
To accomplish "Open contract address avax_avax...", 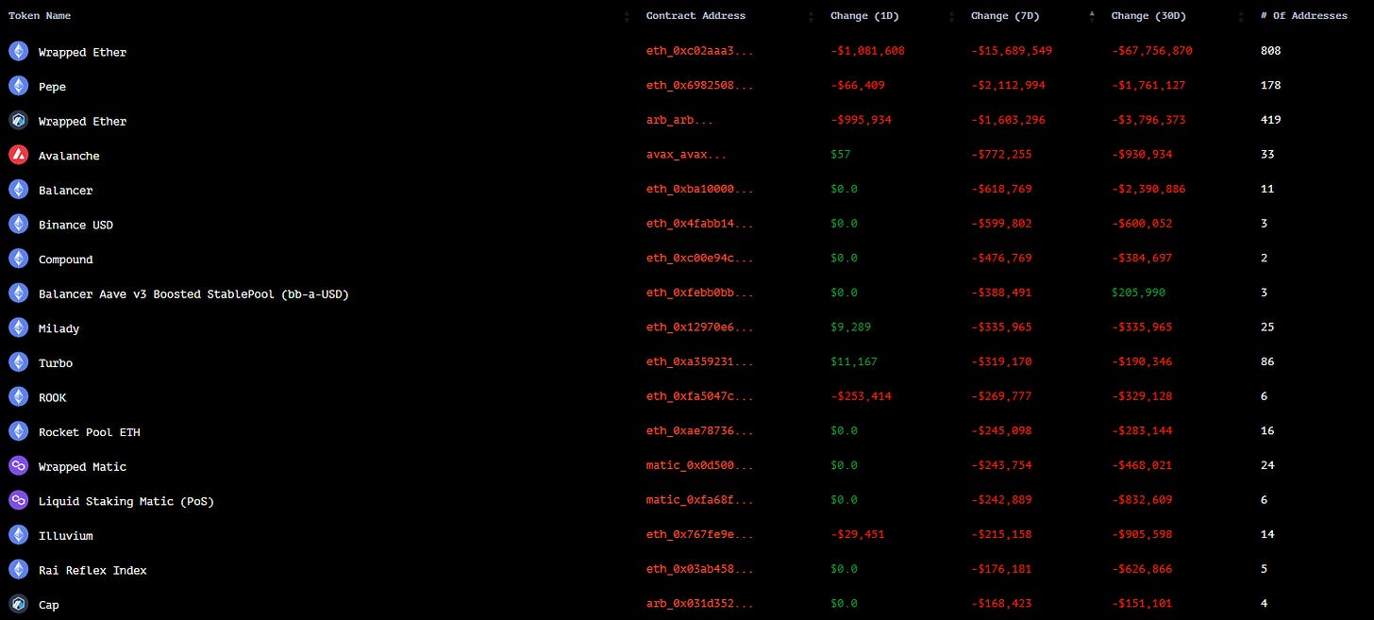I will click(687, 155).
